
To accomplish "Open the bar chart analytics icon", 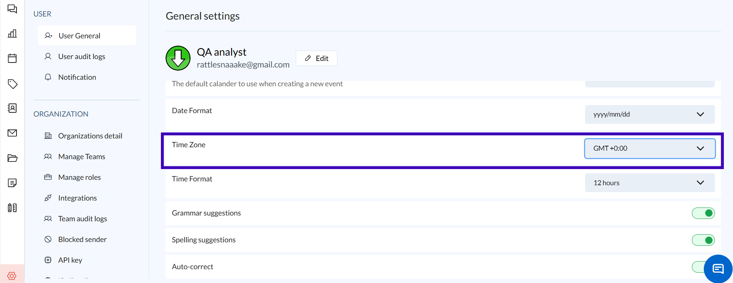I will (x=12, y=33).
